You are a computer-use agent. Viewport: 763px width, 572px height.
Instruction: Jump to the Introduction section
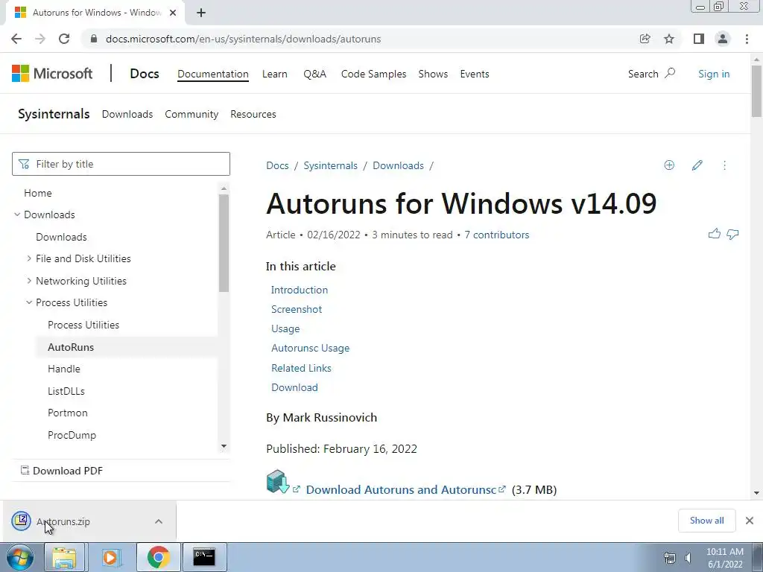(300, 290)
